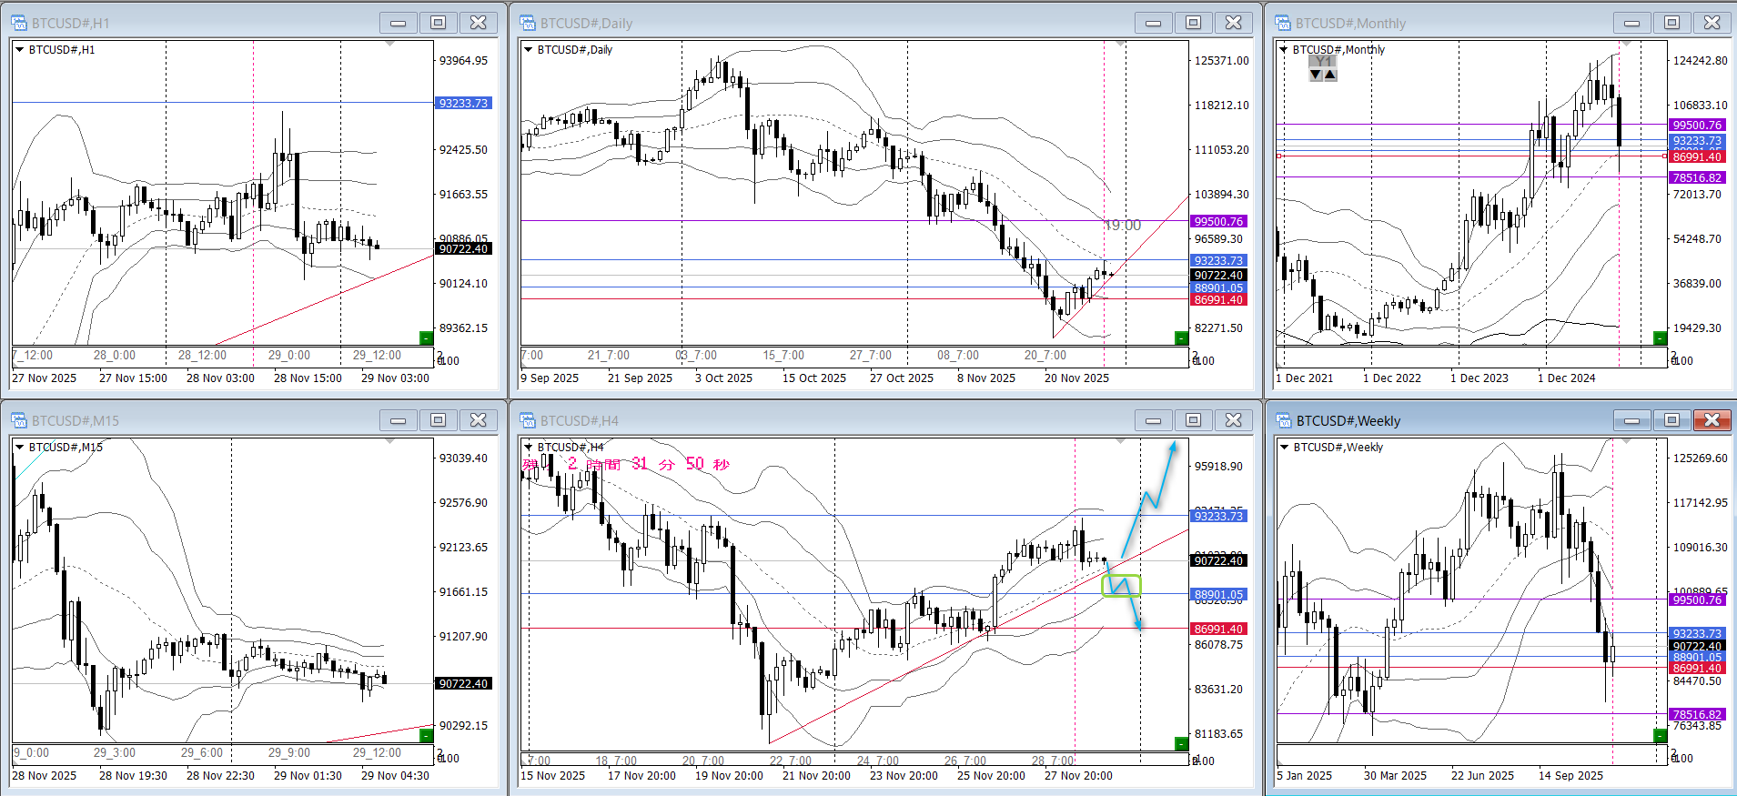Click the BTCUSD#,M15 window title icon
This screenshot has width=1737, height=796.
(x=18, y=420)
